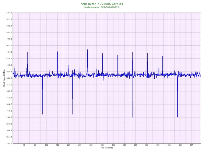The width and height of the screenshot is (204, 153).
Task: Click the y-axis value 4334.8
Action: [9, 58]
